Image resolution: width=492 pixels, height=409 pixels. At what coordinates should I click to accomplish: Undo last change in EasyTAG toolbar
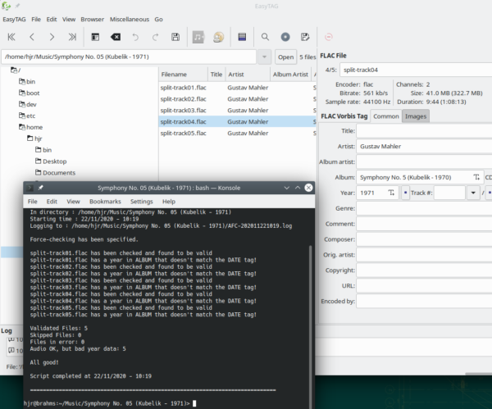click(135, 37)
